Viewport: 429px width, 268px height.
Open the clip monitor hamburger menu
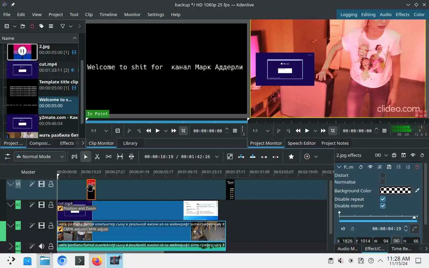(x=235, y=131)
